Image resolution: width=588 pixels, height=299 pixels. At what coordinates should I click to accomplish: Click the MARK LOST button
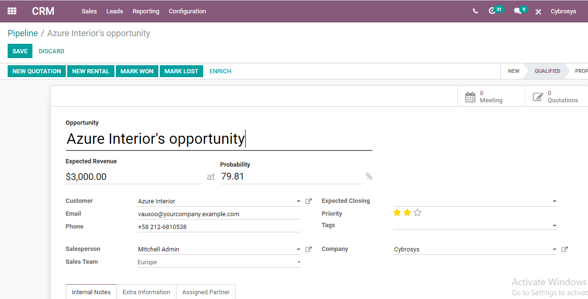pyautogui.click(x=181, y=71)
